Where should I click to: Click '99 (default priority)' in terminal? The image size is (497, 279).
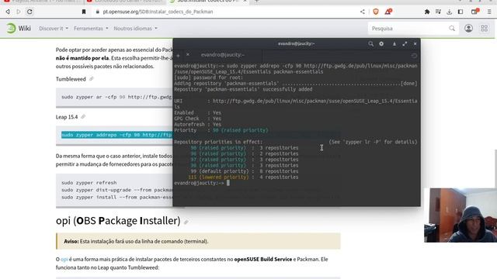point(220,171)
